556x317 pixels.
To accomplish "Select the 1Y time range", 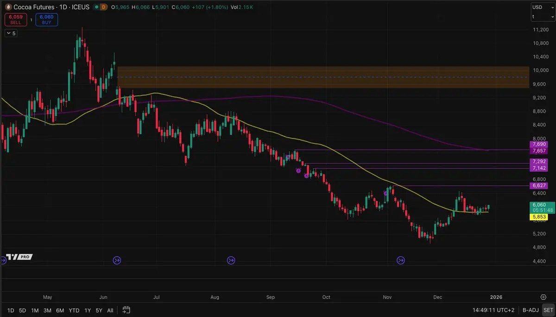I will pyautogui.click(x=87, y=310).
